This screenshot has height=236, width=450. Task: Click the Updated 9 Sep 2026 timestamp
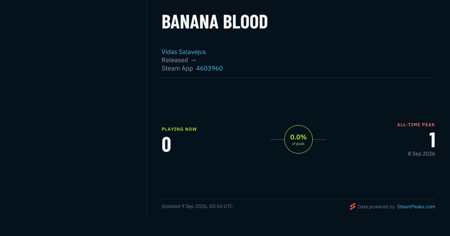pos(197,206)
